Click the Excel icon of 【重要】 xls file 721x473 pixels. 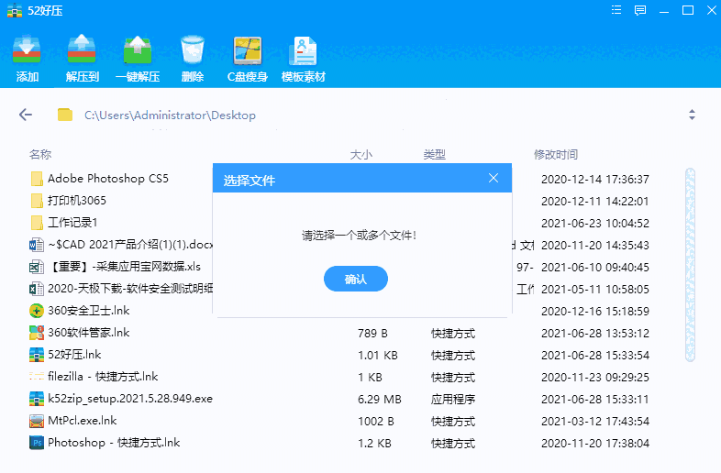click(37, 267)
